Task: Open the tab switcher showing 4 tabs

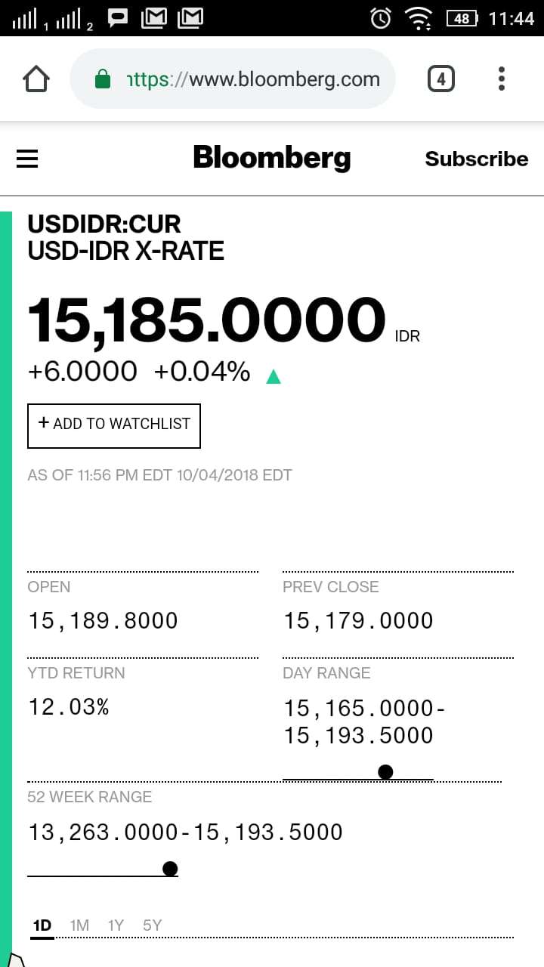Action: coord(441,79)
